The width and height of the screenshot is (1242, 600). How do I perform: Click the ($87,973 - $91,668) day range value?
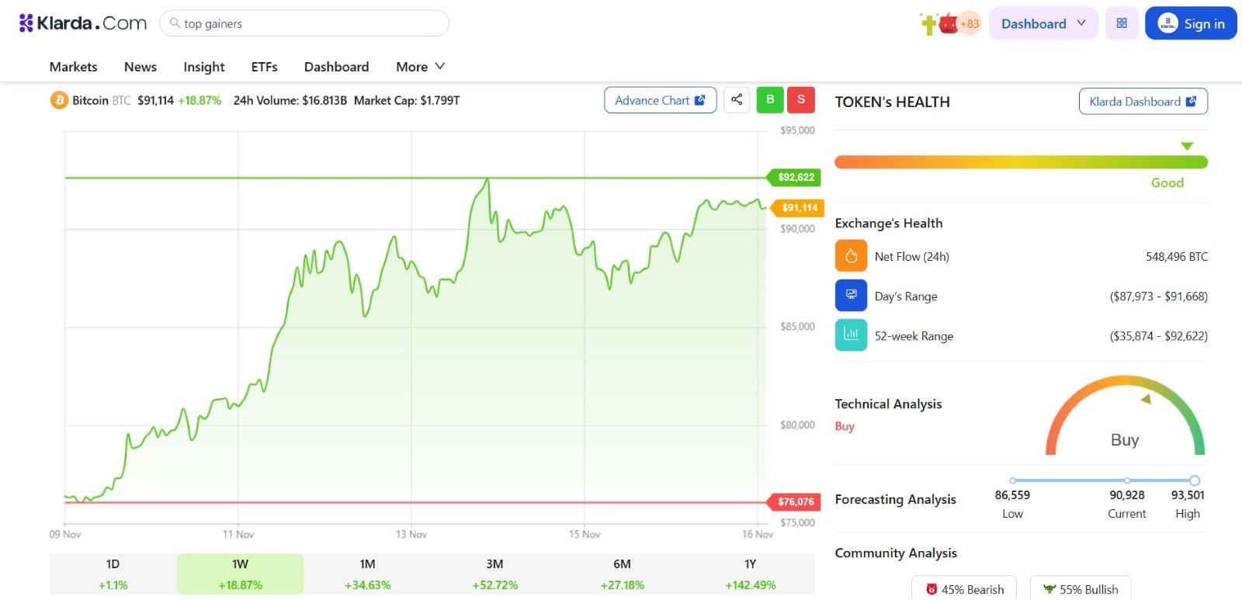click(x=1158, y=296)
